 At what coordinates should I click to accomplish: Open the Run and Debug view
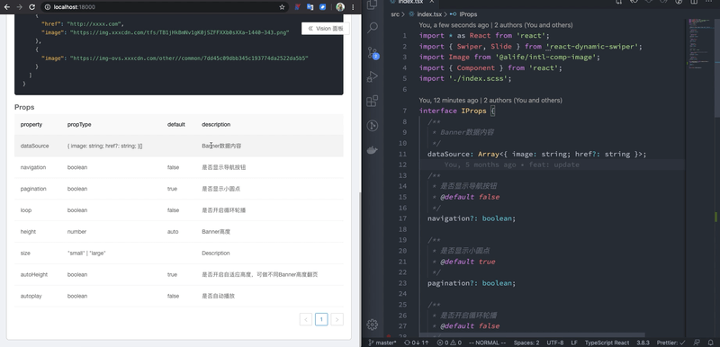tap(373, 76)
